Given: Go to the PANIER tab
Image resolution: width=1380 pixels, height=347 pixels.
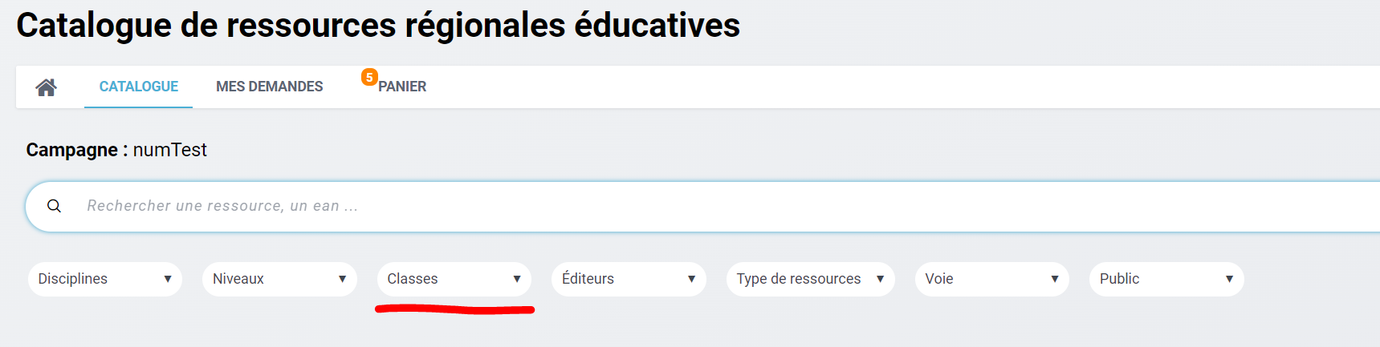Looking at the screenshot, I should 402,87.
